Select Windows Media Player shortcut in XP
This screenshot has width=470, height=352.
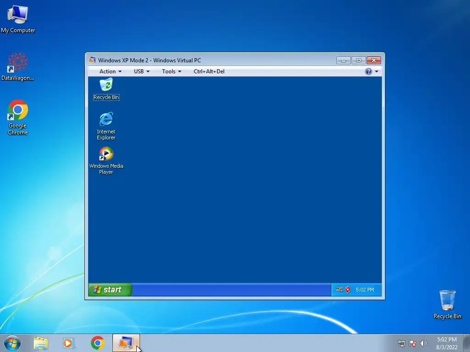[106, 160]
